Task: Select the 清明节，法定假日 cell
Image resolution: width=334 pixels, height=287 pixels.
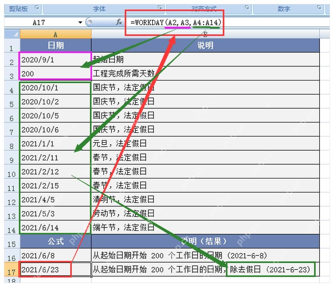Action: (x=205, y=200)
